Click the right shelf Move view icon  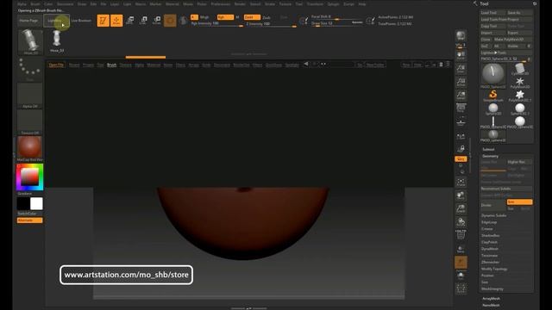(461, 195)
